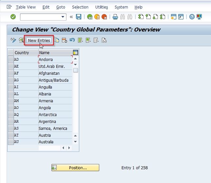Click the Undo change icon

coord(72,40)
